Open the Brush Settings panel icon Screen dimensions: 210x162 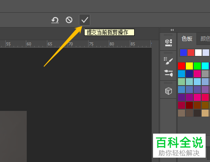click(168, 61)
